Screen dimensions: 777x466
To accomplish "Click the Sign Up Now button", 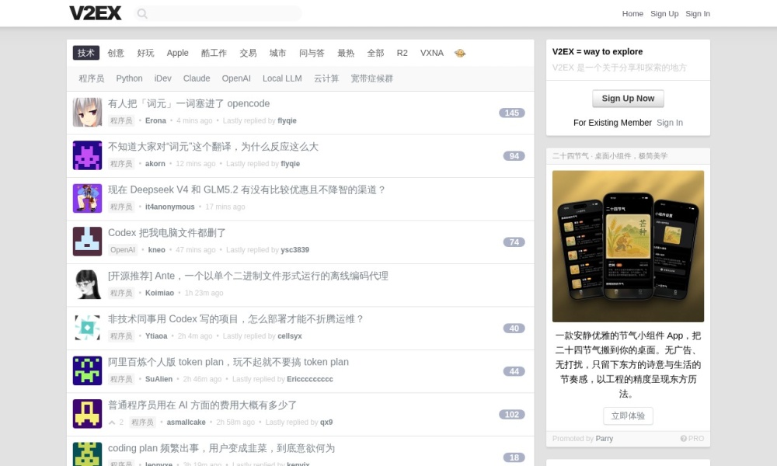I will click(x=628, y=98).
